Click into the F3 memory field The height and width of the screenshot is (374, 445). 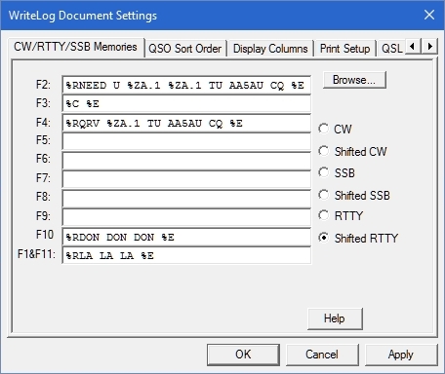(186, 103)
